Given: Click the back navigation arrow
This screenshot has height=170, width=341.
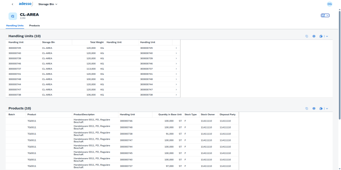Looking at the screenshot, I should point(12,4).
